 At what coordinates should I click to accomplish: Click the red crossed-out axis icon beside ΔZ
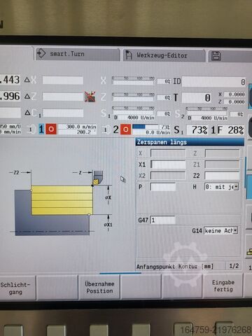(90, 97)
